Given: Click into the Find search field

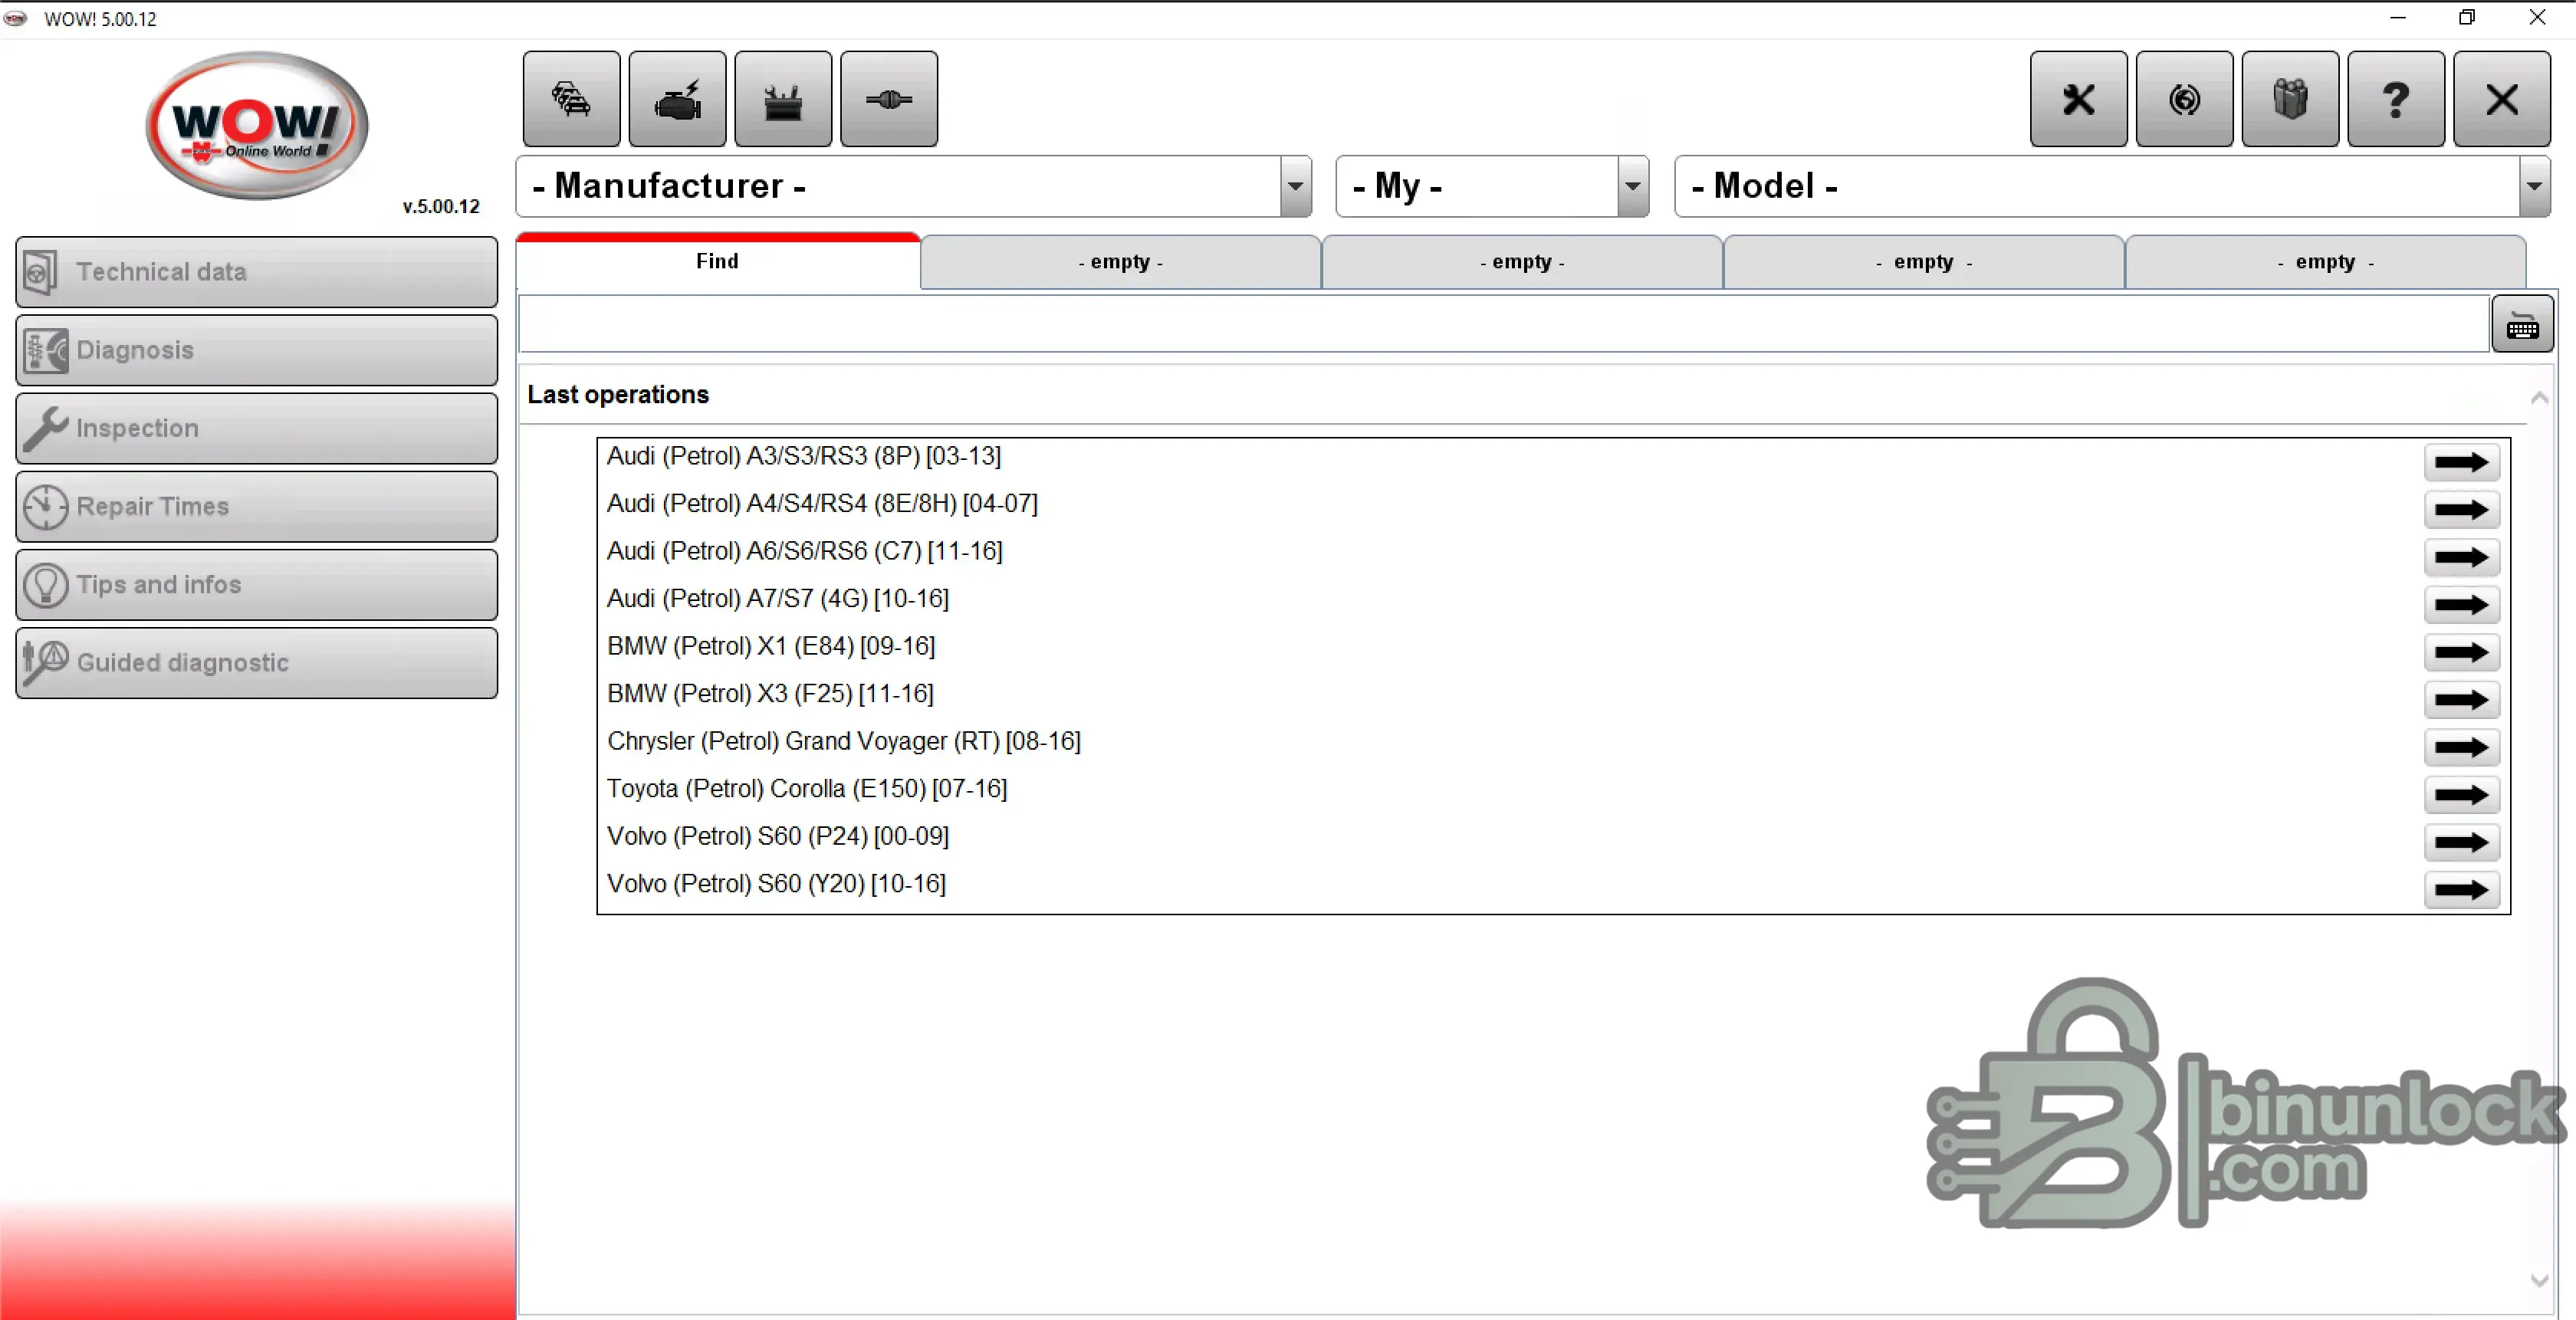Looking at the screenshot, I should pos(1503,324).
